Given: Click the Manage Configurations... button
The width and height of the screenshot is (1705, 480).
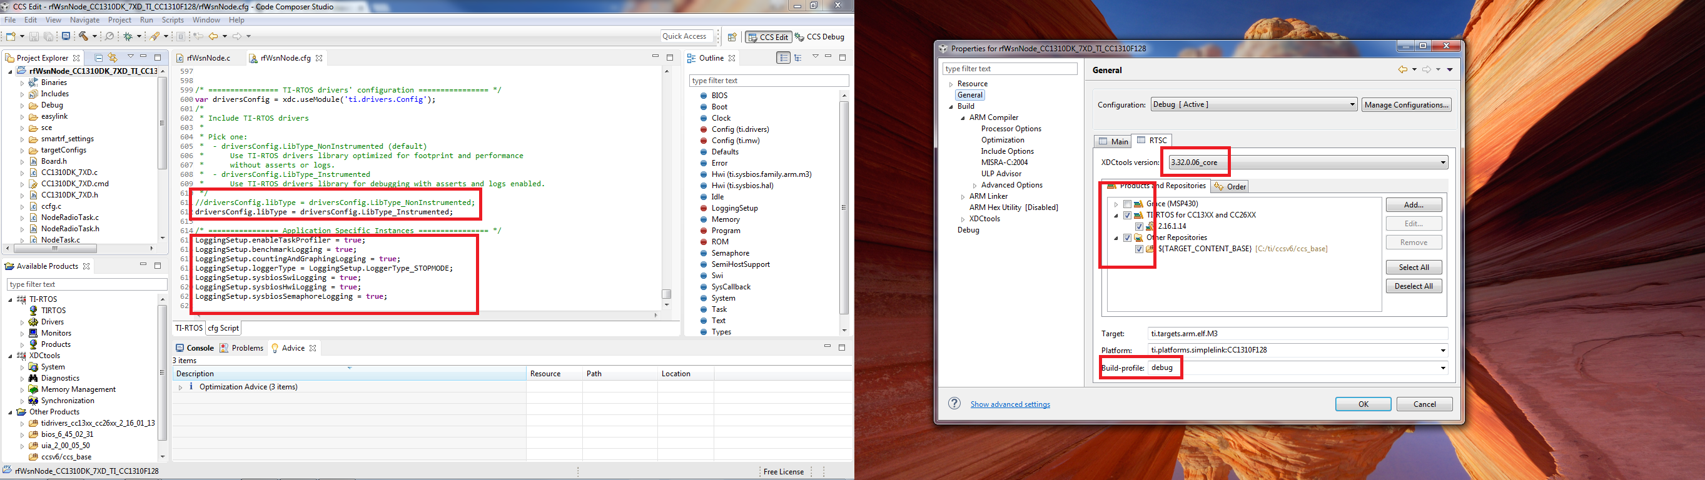Looking at the screenshot, I should [1406, 104].
